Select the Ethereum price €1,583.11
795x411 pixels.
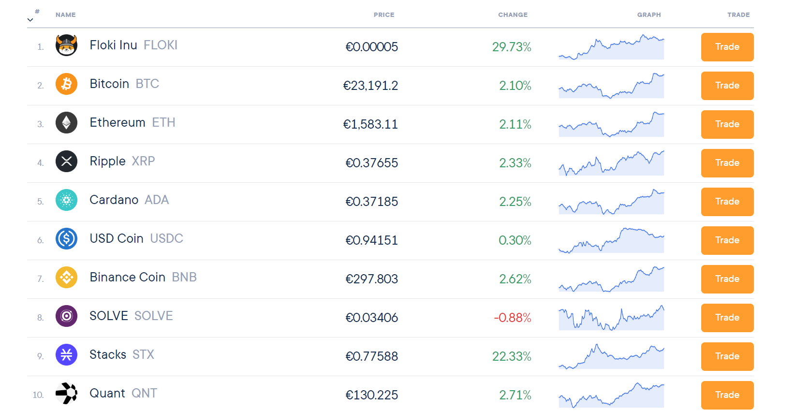[x=370, y=124]
